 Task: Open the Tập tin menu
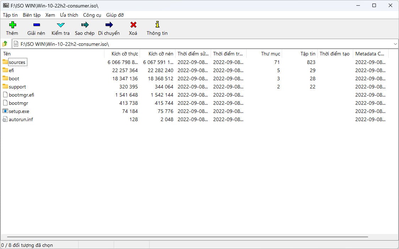(10, 15)
